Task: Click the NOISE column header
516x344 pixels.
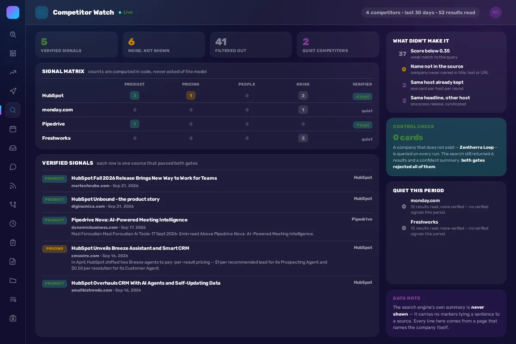Action: pyautogui.click(x=303, y=84)
